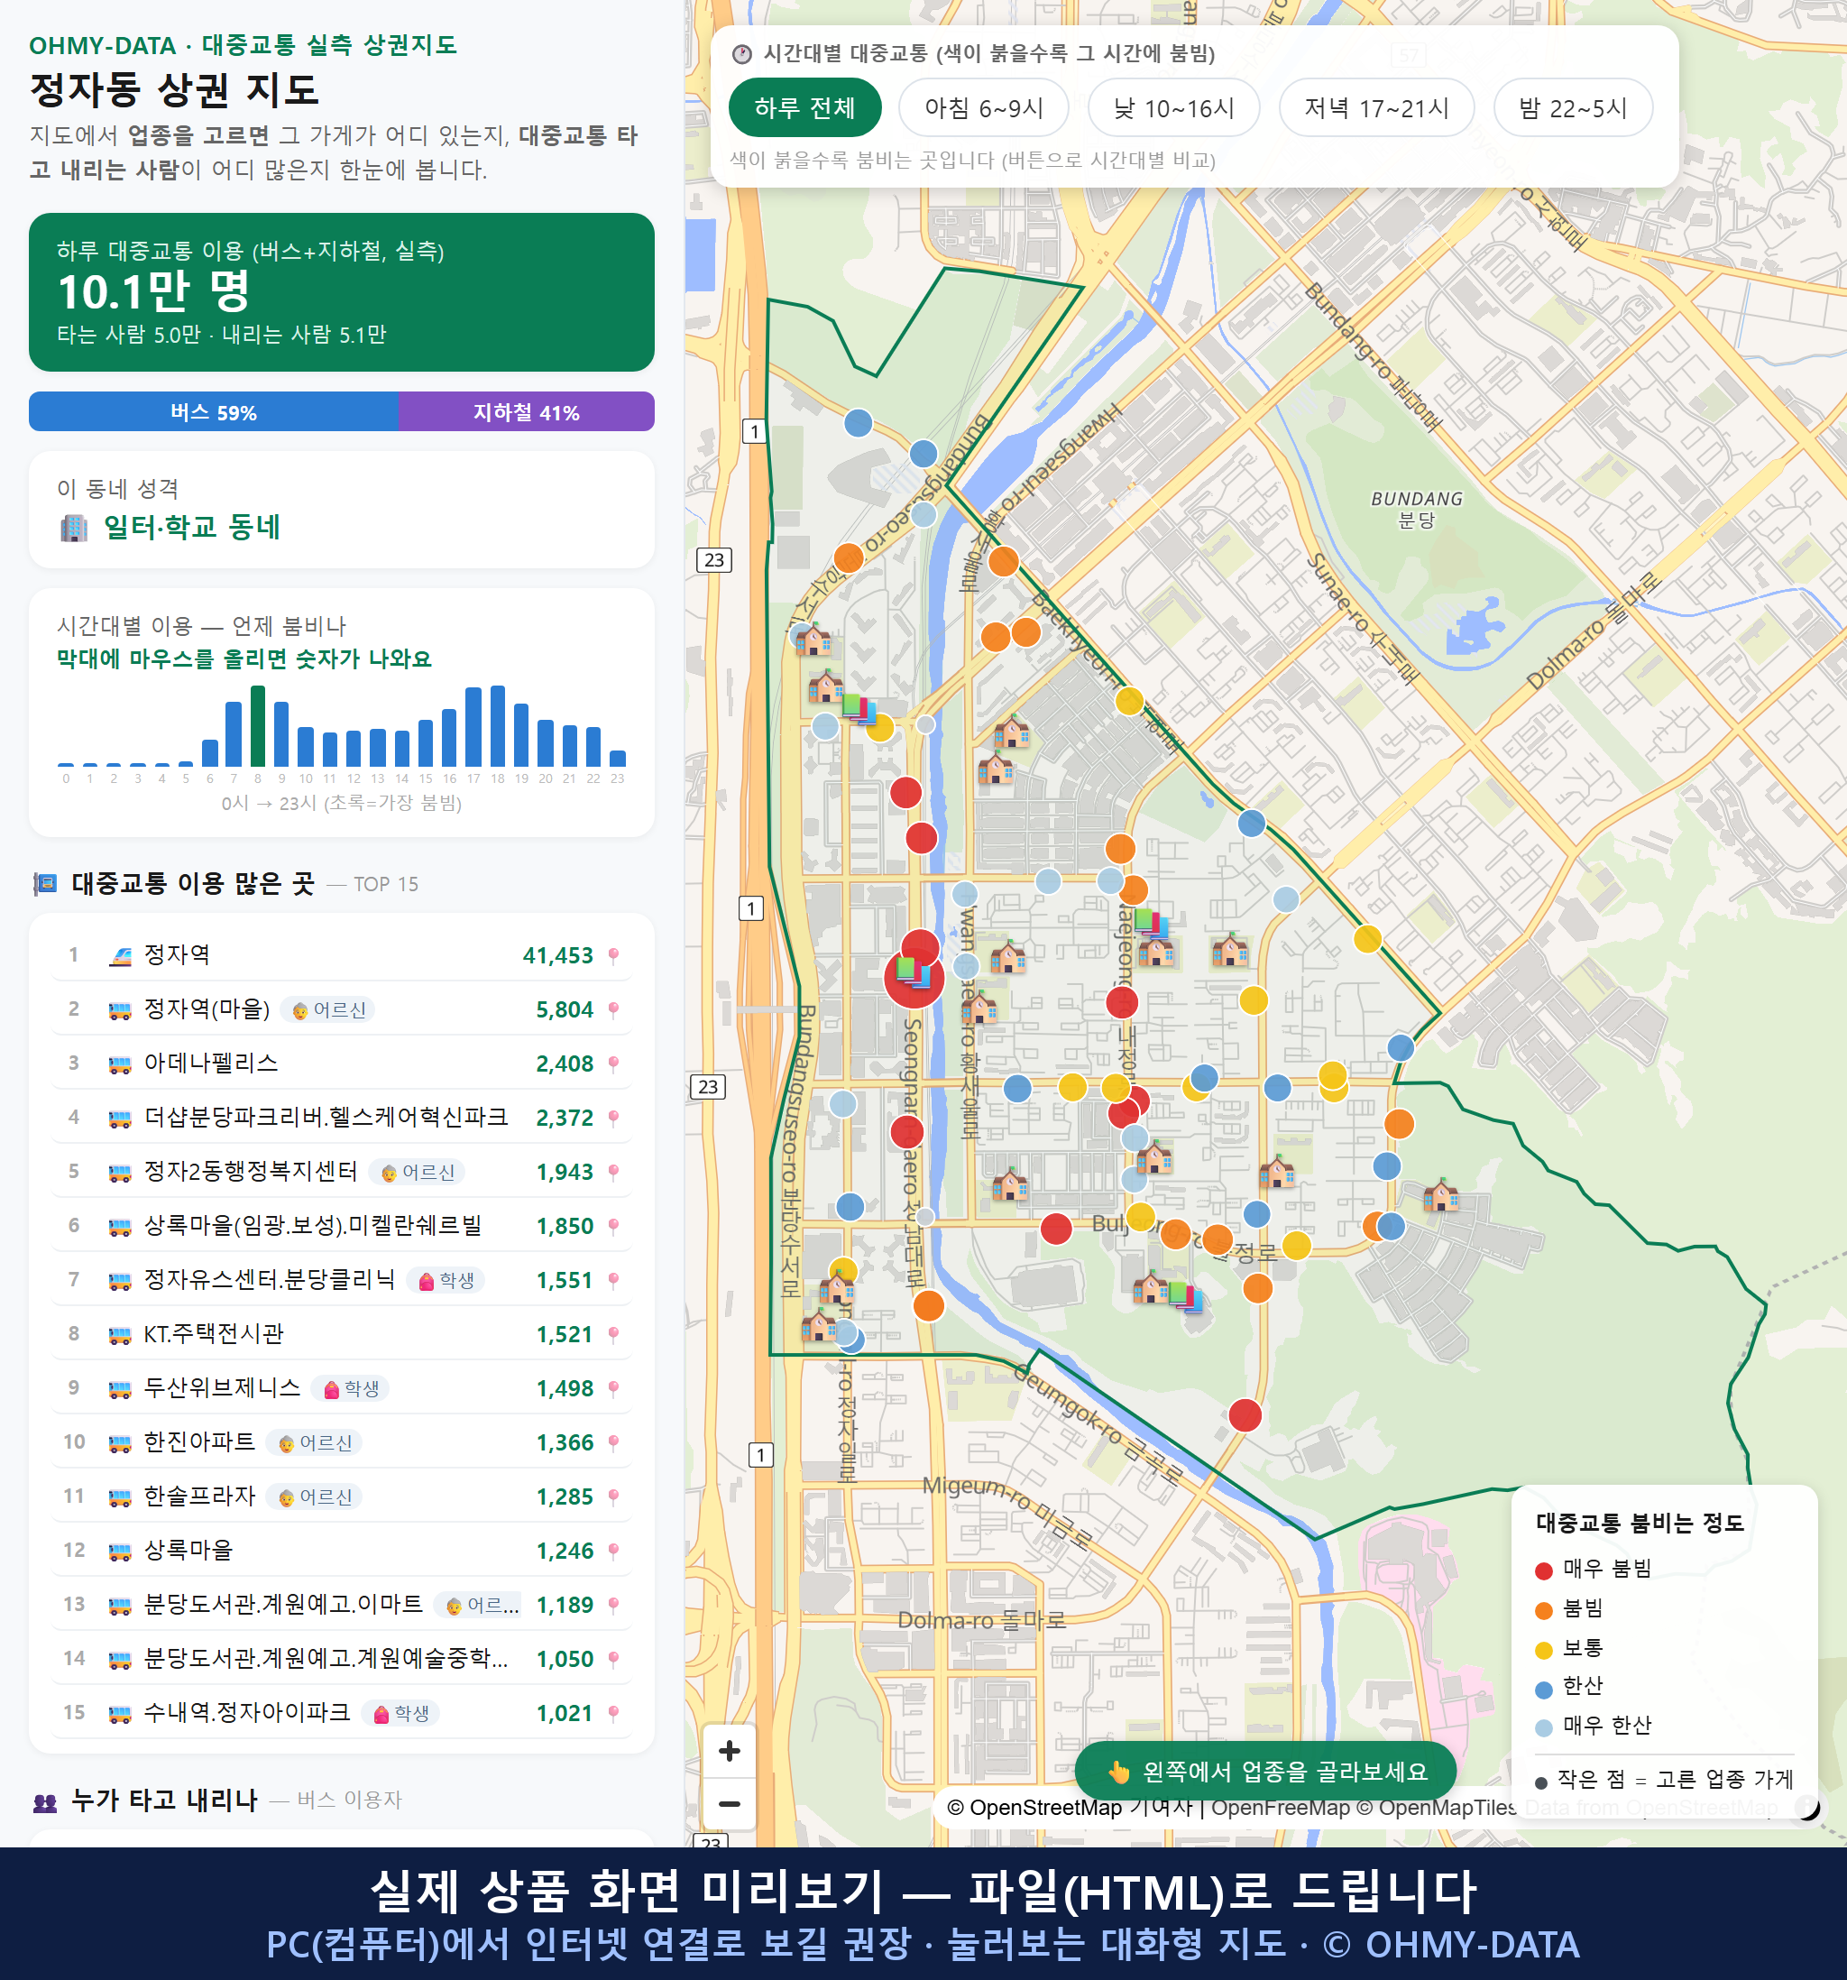The height and width of the screenshot is (1980, 1847).
Task: Click the 지하철 41% purple bar segment
Action: (x=527, y=411)
